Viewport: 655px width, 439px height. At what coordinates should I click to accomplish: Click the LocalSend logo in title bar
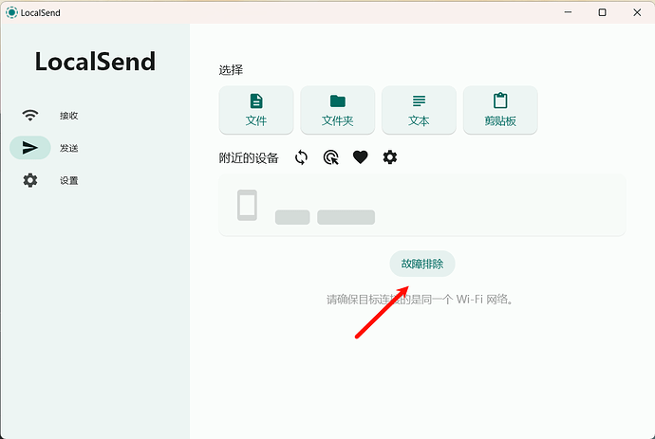(x=11, y=12)
